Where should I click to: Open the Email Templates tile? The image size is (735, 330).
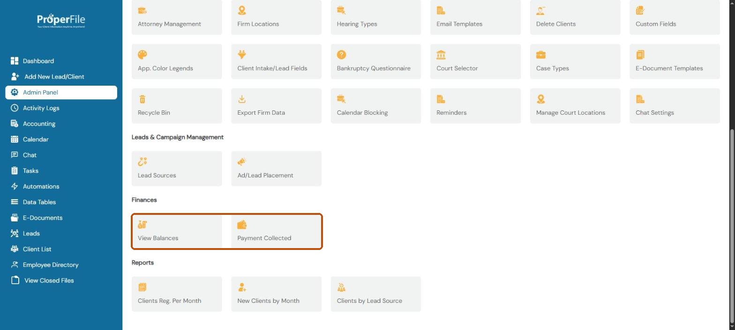click(x=475, y=17)
